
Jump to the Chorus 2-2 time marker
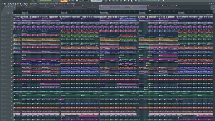[x=64, y=13]
